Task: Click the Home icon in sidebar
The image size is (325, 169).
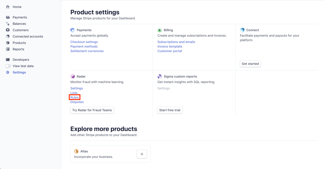Action: pyautogui.click(x=8, y=7)
